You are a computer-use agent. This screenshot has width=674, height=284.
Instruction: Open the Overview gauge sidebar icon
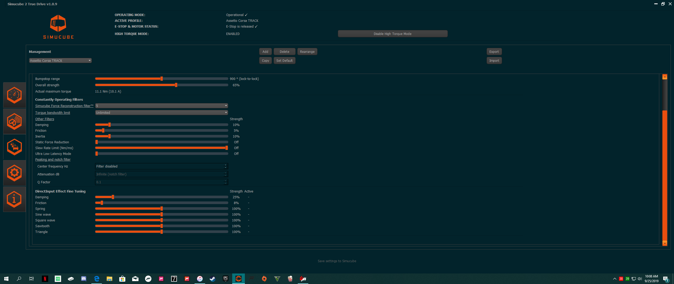14,95
